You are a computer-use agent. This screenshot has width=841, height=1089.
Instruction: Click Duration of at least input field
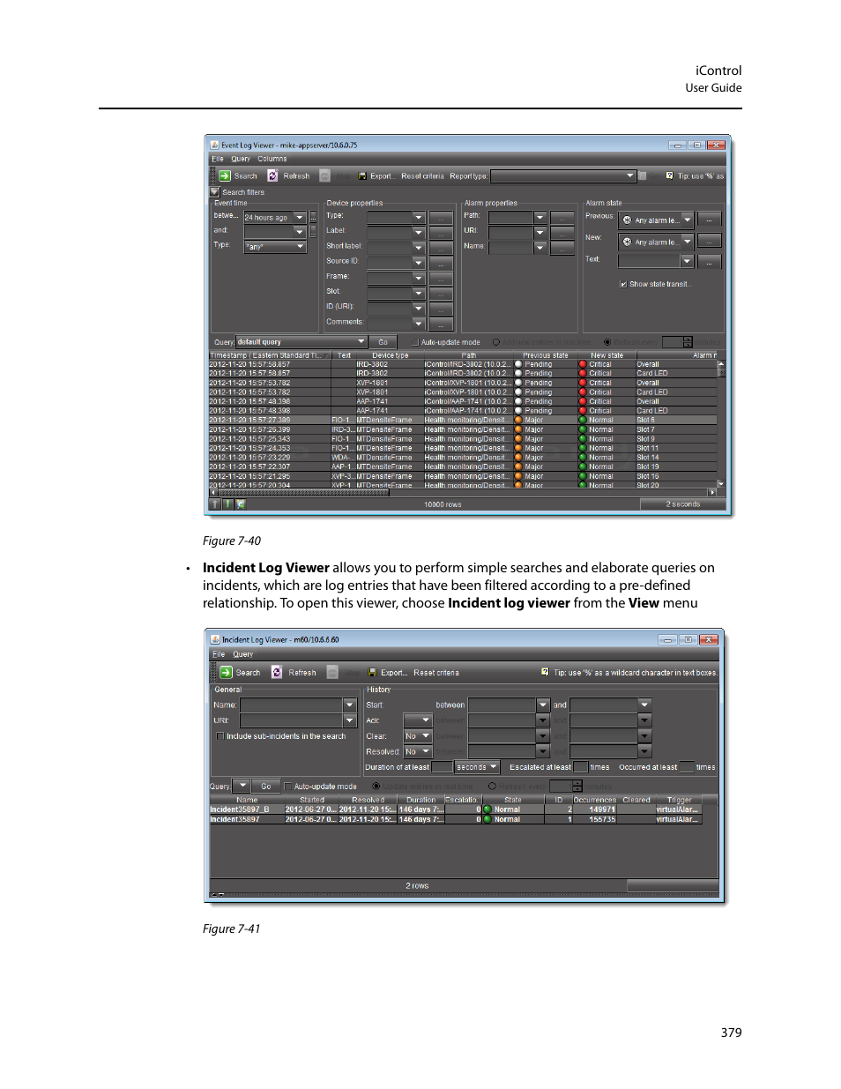[x=442, y=767]
